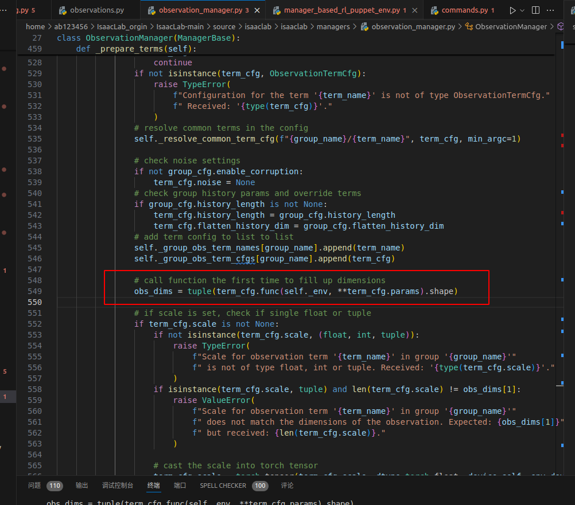Click the Python icon on manager_based_rl_puppet_env.py tab
The image size is (575, 505).
pyautogui.click(x=277, y=11)
